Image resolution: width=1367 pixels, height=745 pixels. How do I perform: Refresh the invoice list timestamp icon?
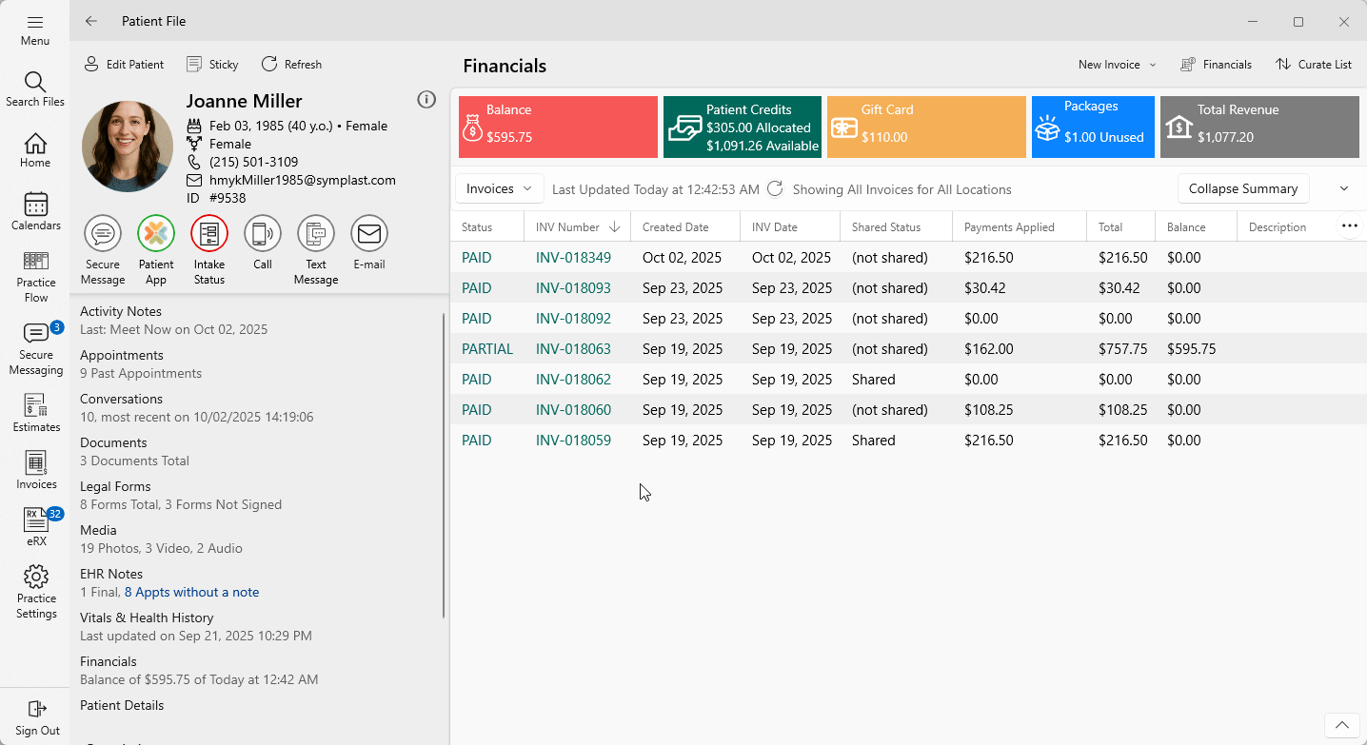click(x=775, y=189)
